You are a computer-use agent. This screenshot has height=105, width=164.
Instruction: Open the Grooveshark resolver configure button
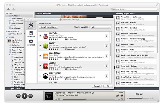point(106,76)
